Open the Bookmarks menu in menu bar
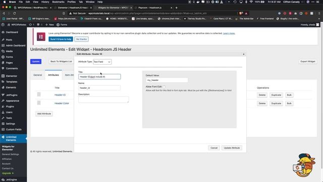Screen dimensions: 323x182 point(59,2)
